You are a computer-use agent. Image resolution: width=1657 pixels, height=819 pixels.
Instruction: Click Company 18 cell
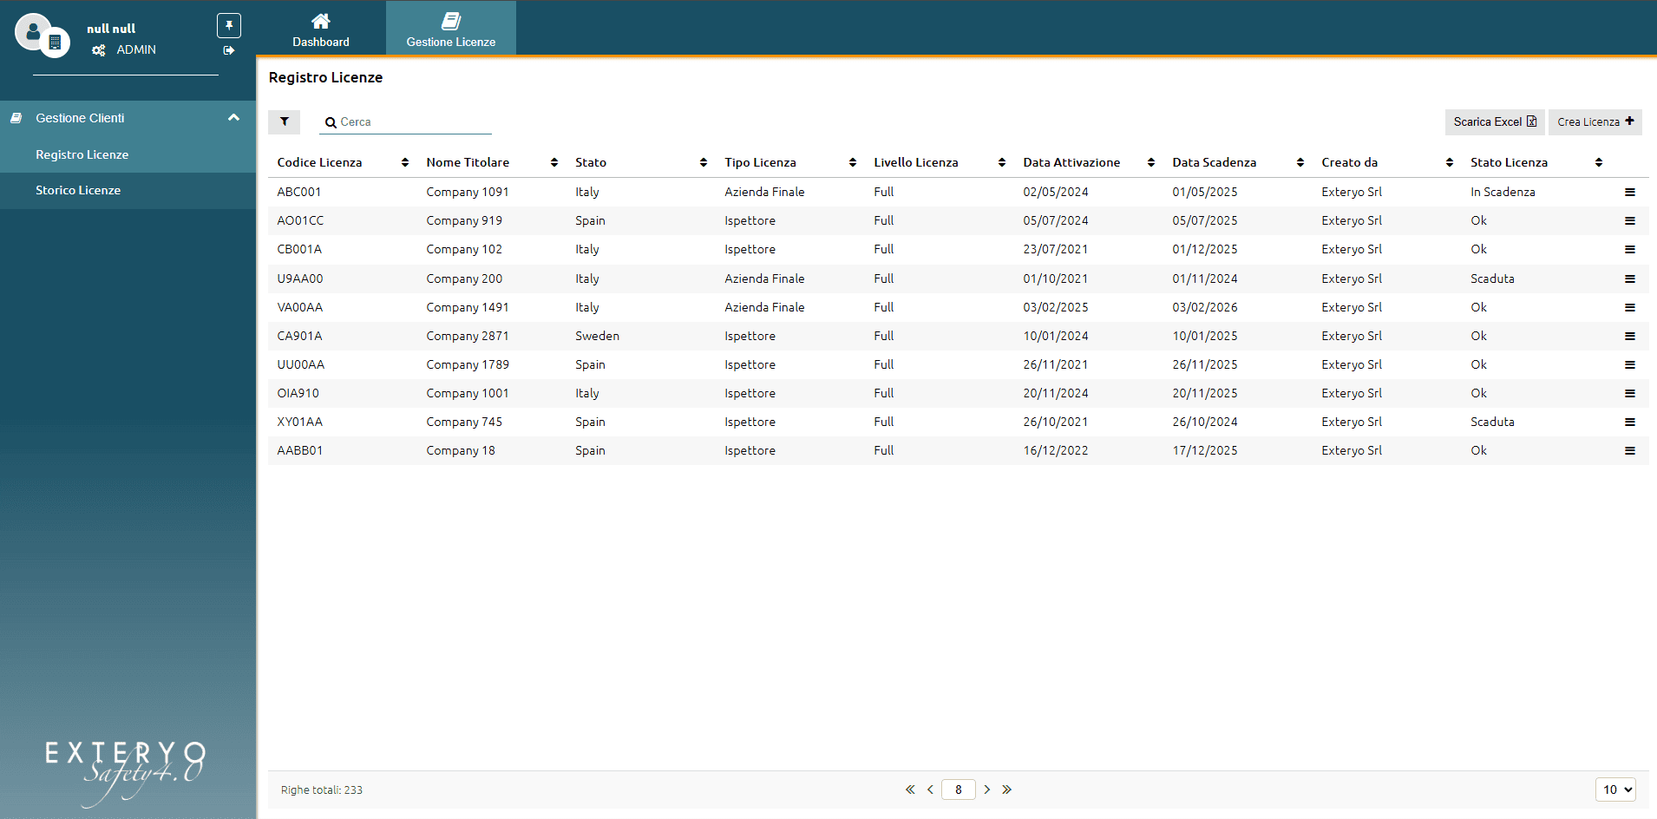click(x=461, y=450)
